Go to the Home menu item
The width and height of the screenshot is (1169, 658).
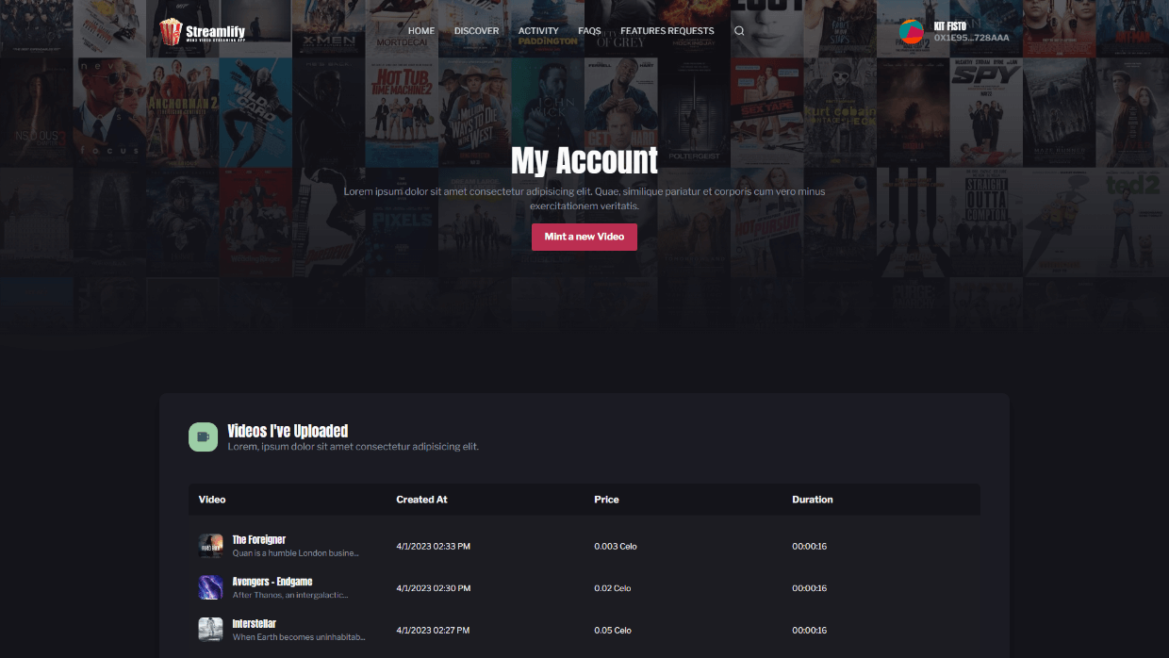click(x=421, y=31)
